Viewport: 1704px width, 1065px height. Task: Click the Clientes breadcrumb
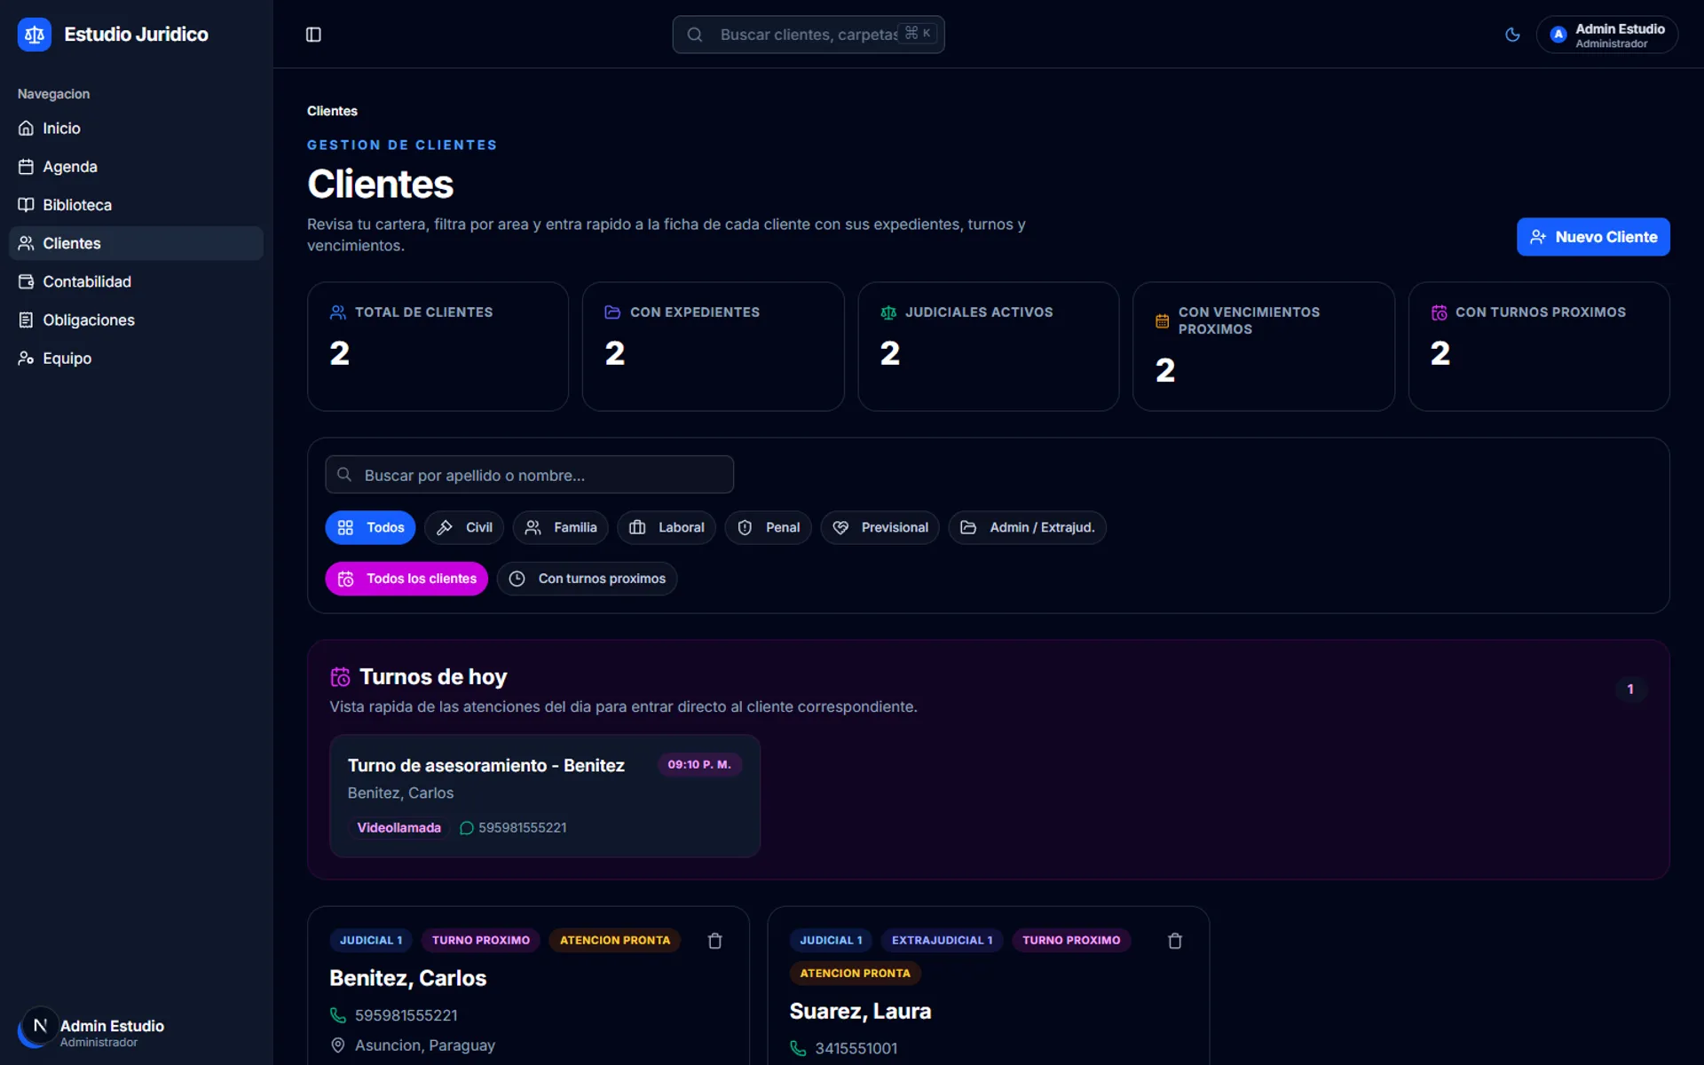pos(332,111)
